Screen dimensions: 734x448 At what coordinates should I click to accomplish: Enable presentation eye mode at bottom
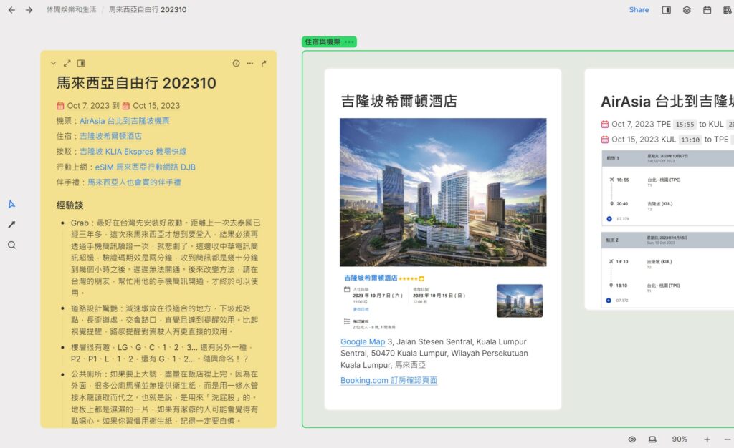coord(632,439)
